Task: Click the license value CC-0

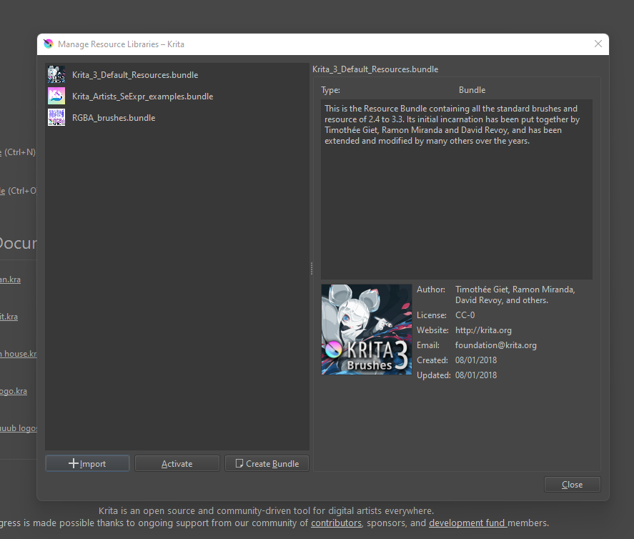Action: pyautogui.click(x=465, y=315)
